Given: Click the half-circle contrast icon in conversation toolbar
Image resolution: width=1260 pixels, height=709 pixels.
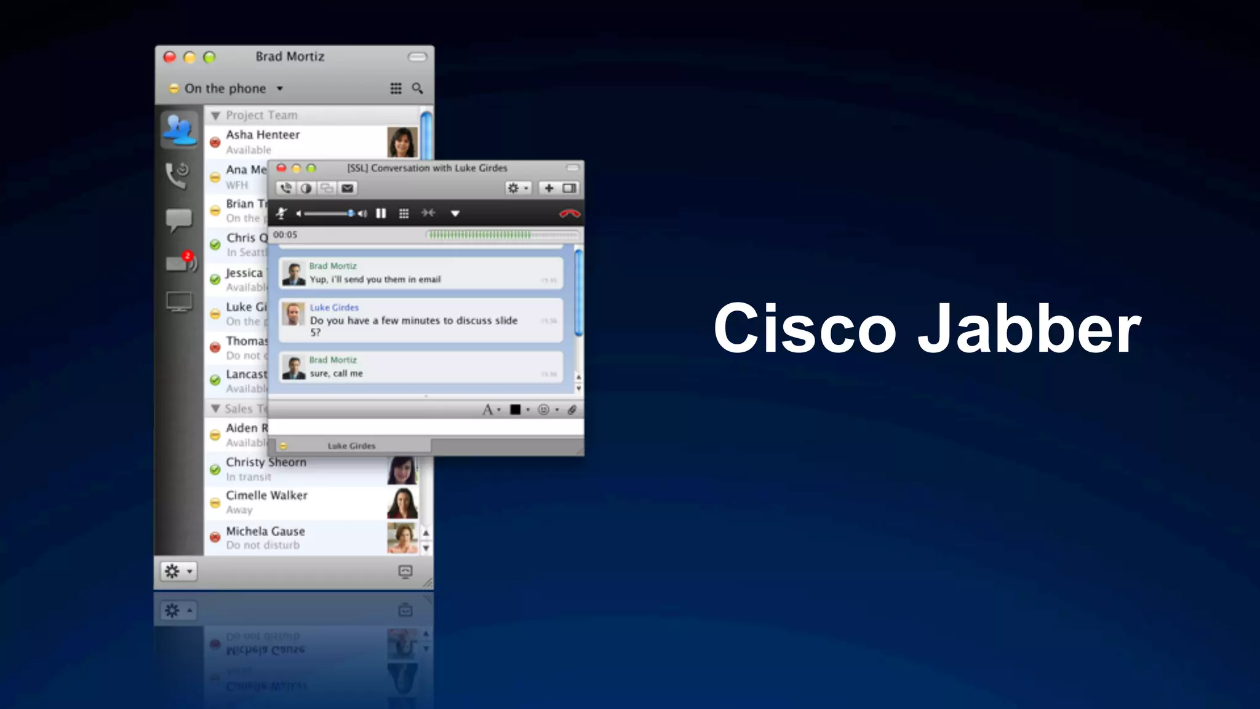Looking at the screenshot, I should tap(306, 188).
